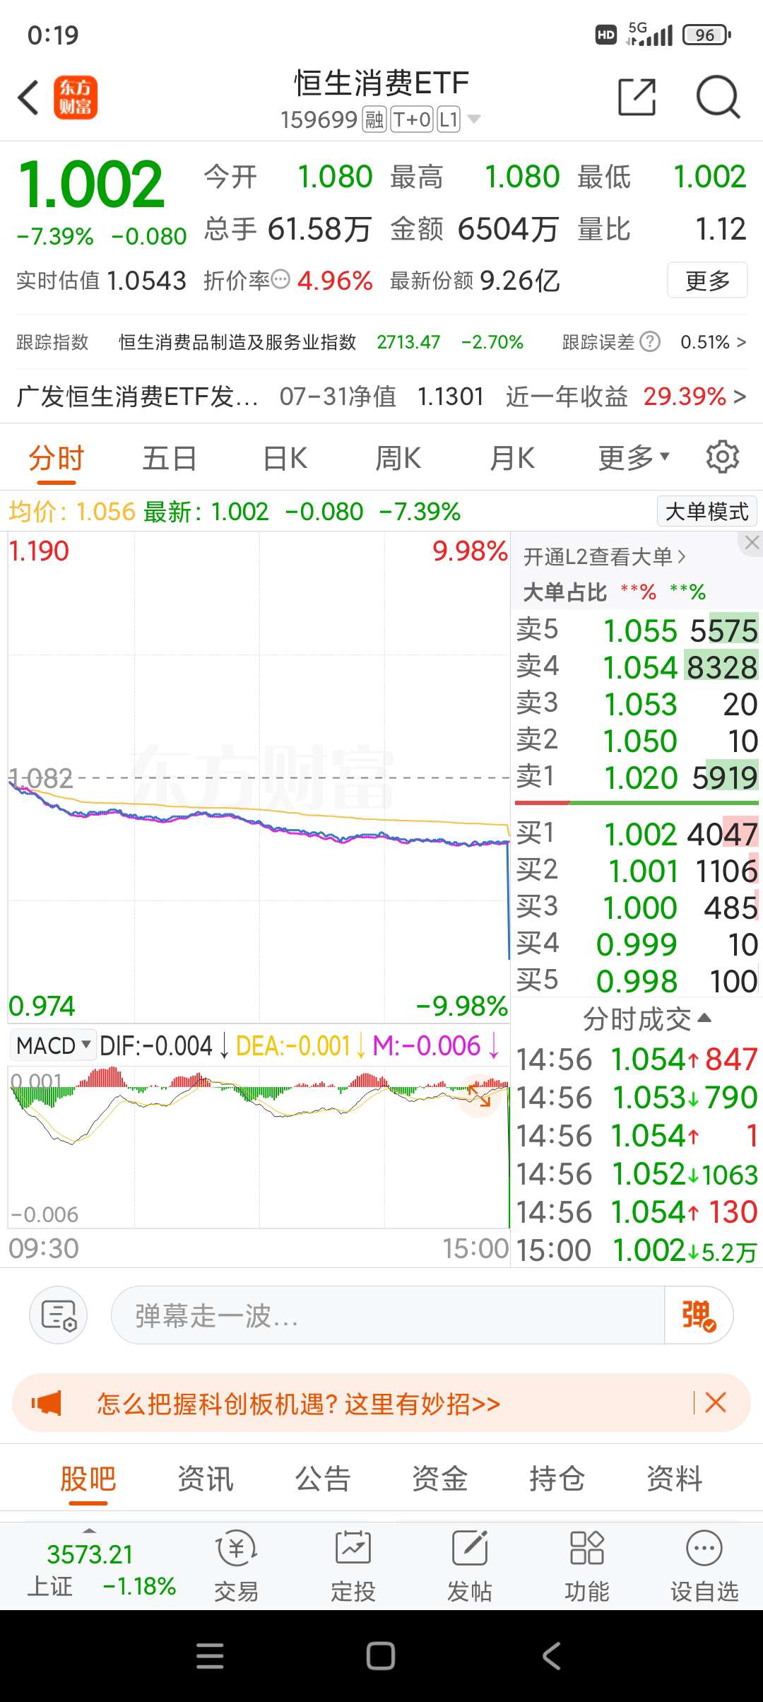Open 广发恒生消费ETF发 fund row

[x=137, y=397]
